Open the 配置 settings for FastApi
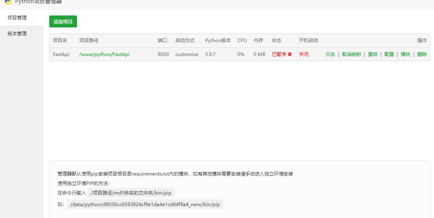Screen dimensions: 434x218 coord(389,54)
